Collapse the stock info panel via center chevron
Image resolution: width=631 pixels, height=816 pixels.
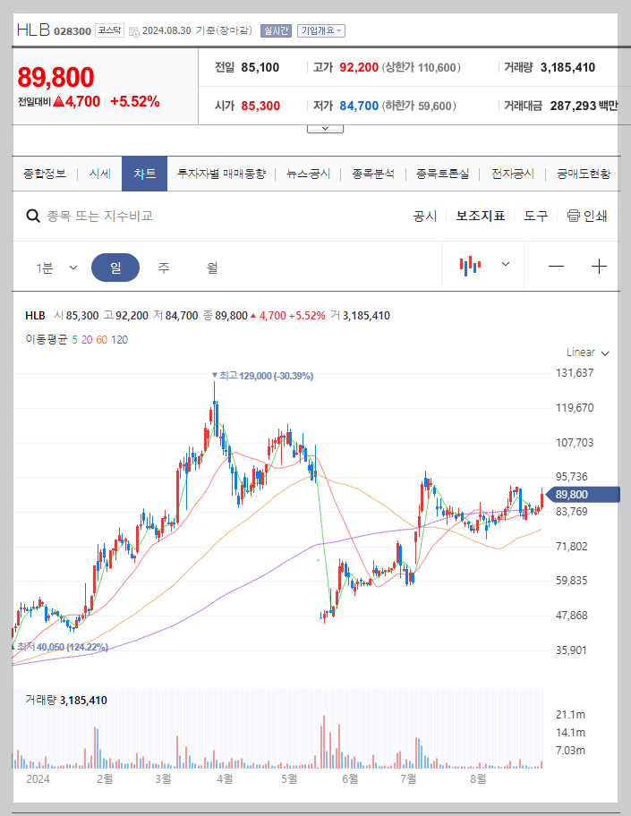pyautogui.click(x=324, y=127)
